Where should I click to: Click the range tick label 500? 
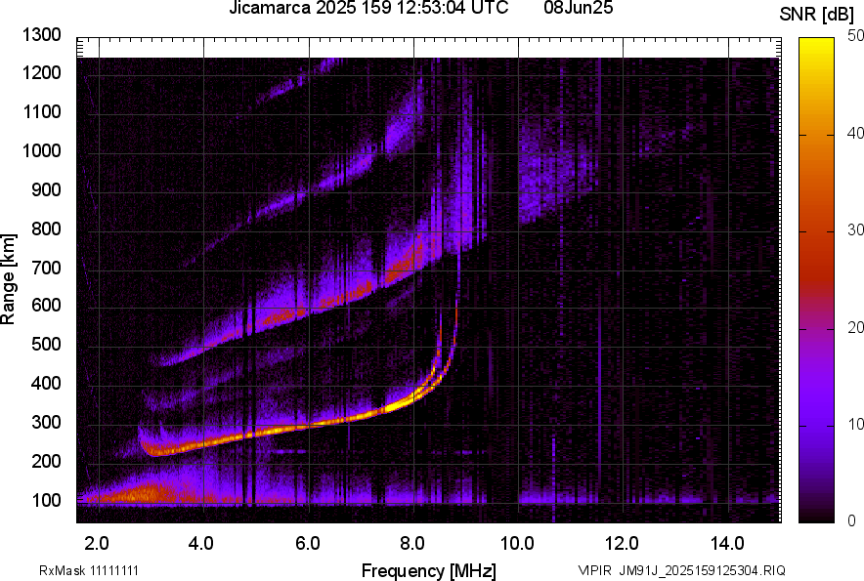point(46,344)
